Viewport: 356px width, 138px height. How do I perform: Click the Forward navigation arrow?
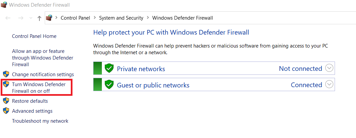pyautogui.click(x=20, y=18)
